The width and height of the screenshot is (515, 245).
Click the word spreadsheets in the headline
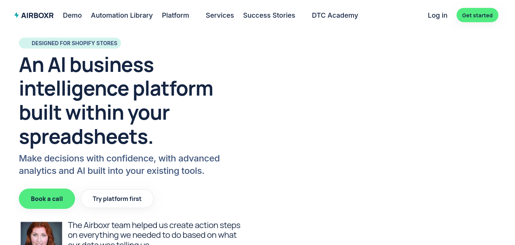[x=86, y=136]
